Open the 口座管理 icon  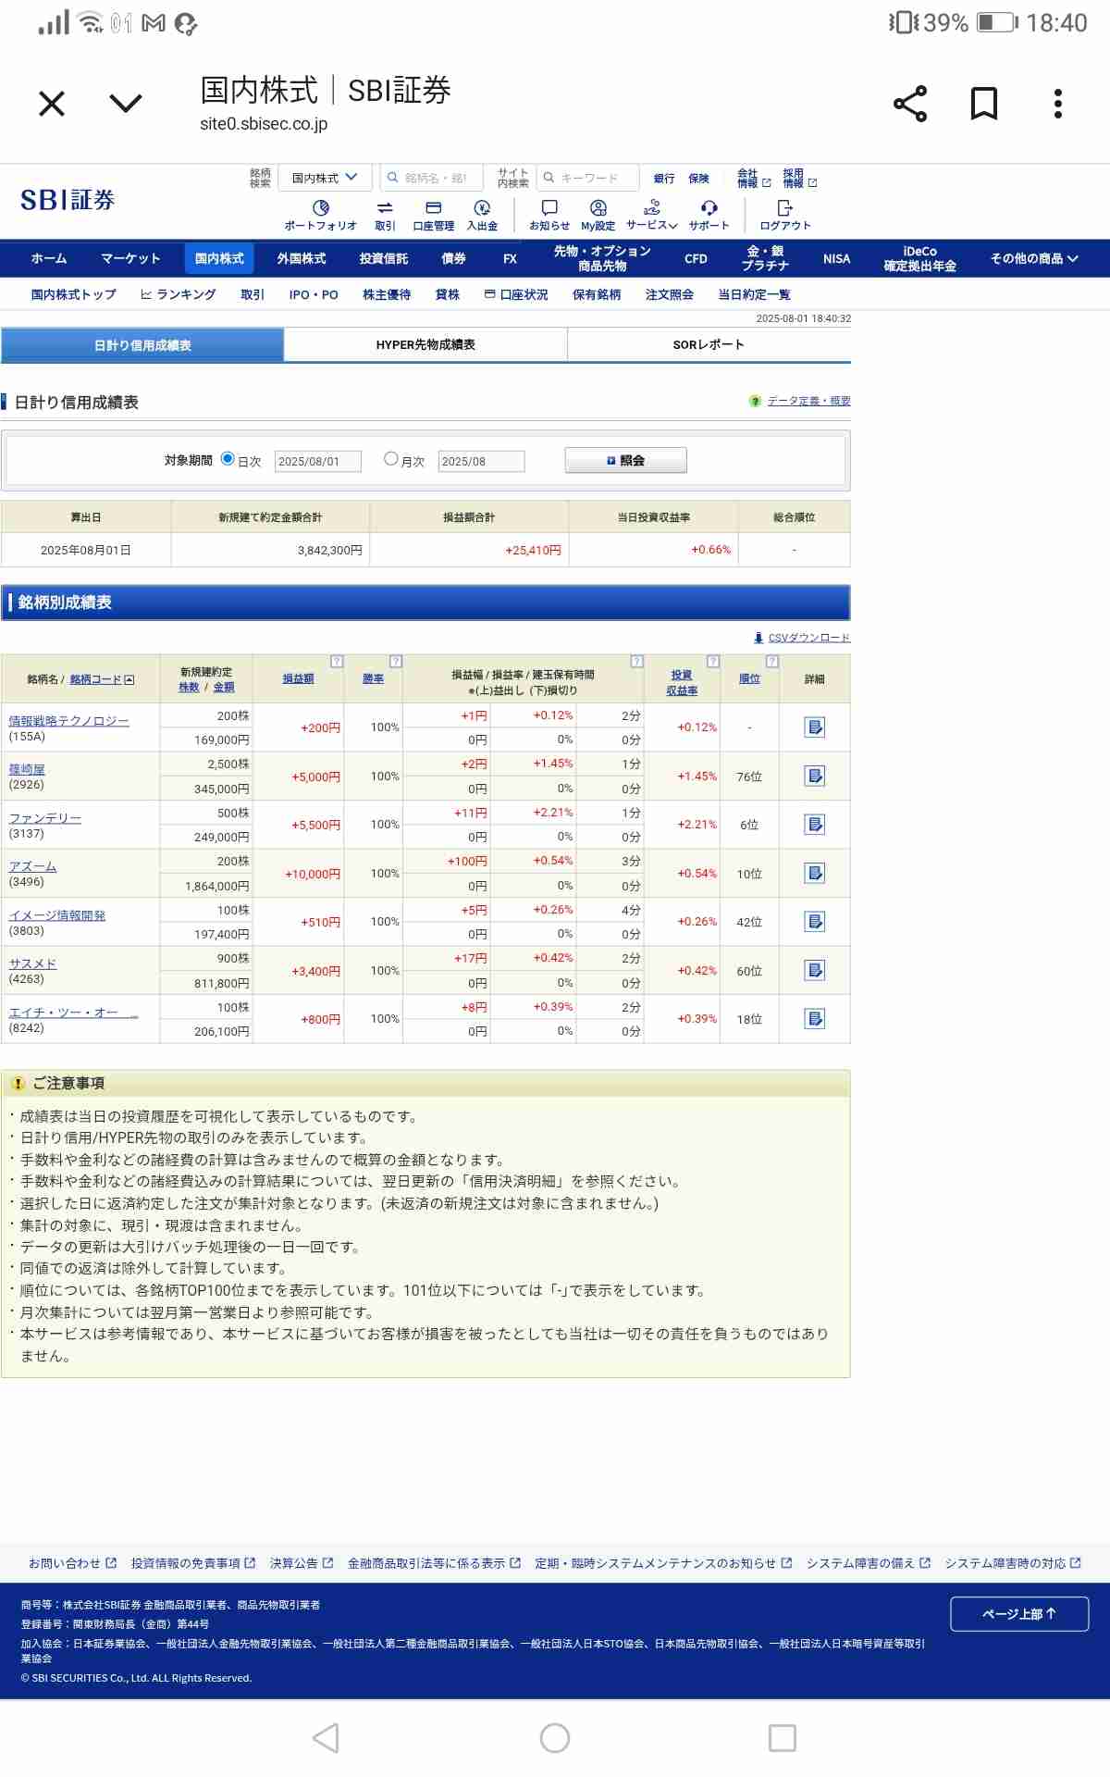pyautogui.click(x=433, y=216)
